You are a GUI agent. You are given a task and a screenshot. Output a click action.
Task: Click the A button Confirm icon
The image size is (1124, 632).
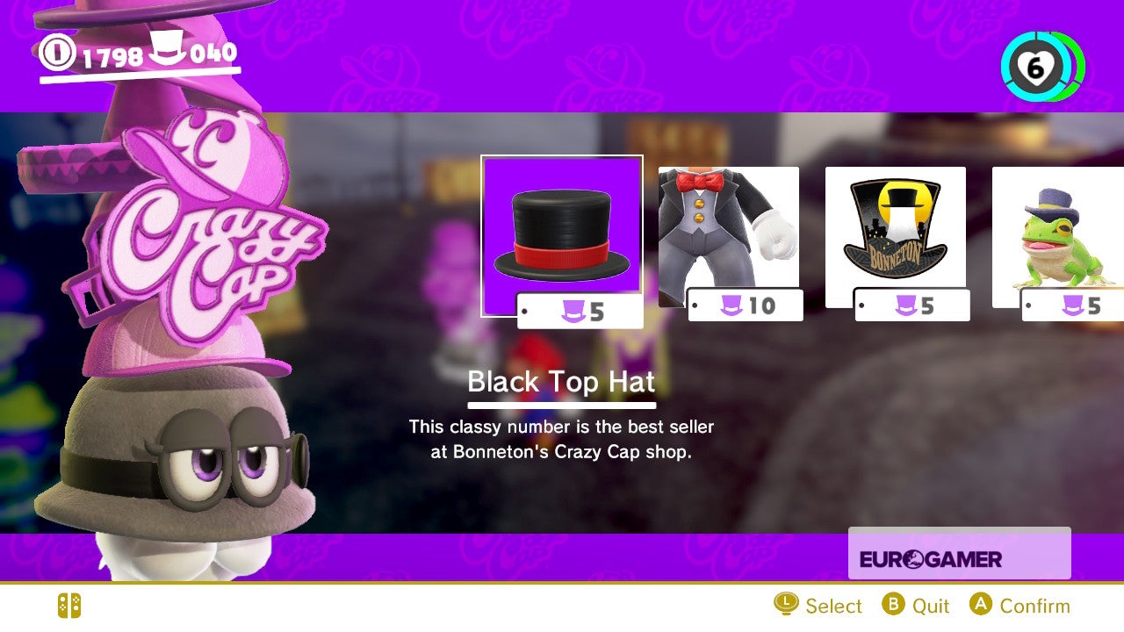981,604
